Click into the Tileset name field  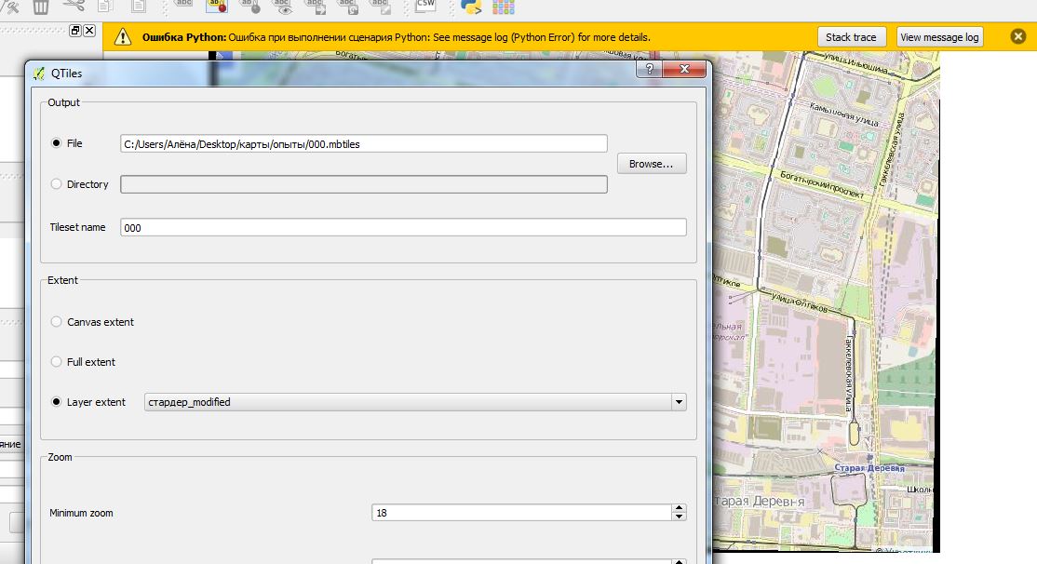(x=403, y=227)
